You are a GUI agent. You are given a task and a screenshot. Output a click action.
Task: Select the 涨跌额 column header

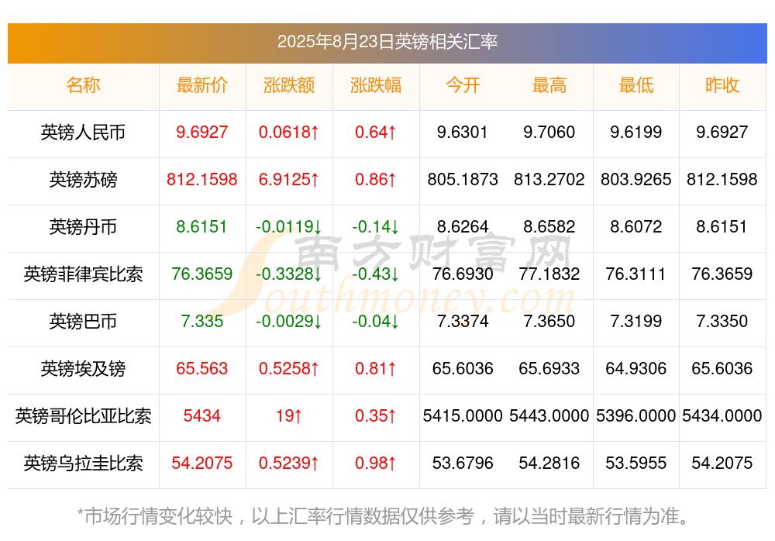point(289,85)
